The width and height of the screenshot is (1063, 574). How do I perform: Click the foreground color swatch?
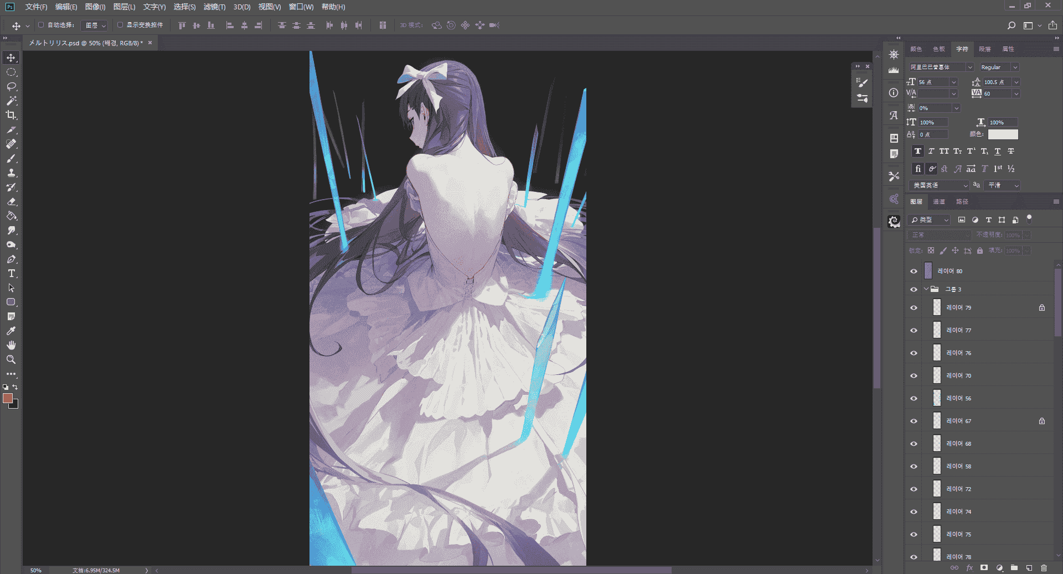point(8,398)
